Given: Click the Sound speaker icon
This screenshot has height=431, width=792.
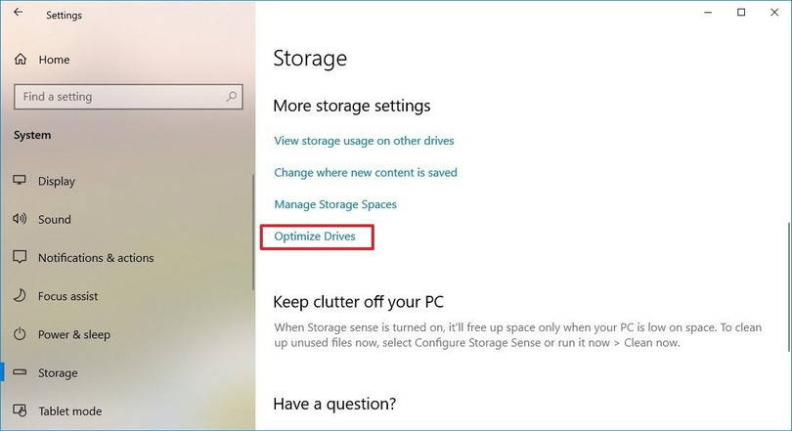Looking at the screenshot, I should (20, 220).
